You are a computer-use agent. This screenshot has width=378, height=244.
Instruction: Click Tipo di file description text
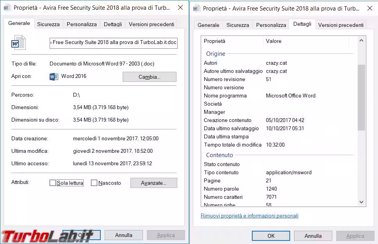click(102, 64)
